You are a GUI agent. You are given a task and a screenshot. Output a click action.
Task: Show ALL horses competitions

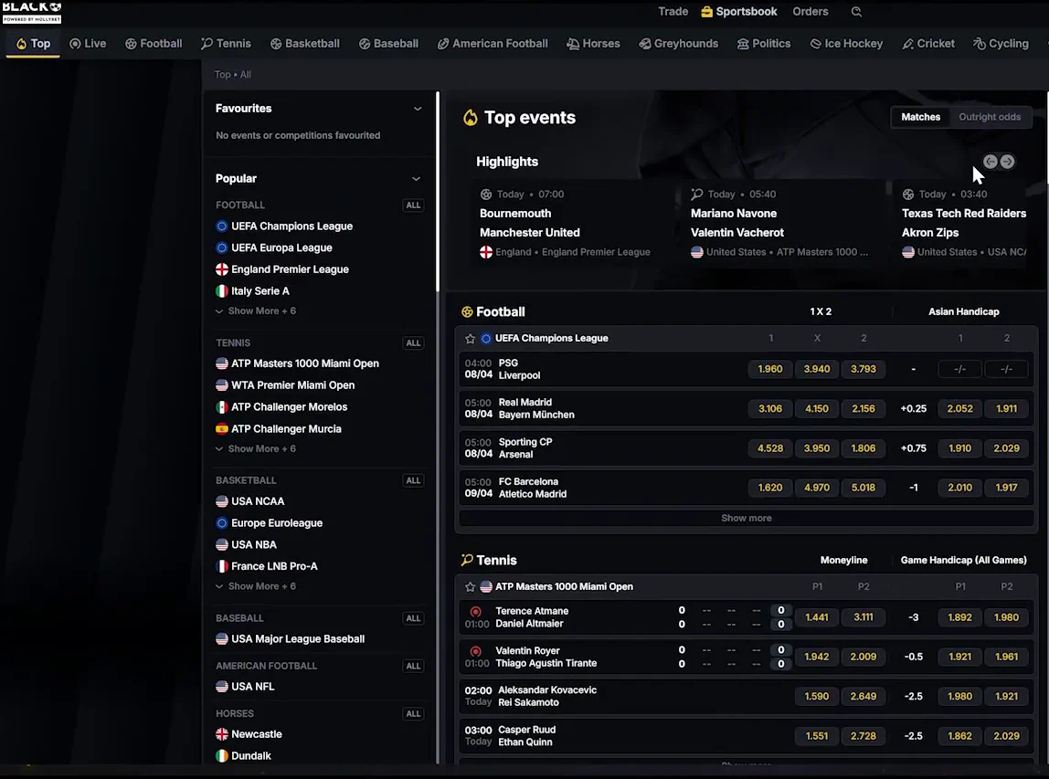[x=413, y=714]
